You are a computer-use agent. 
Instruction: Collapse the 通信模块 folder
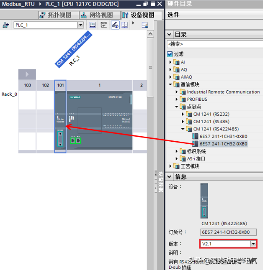point(170,84)
